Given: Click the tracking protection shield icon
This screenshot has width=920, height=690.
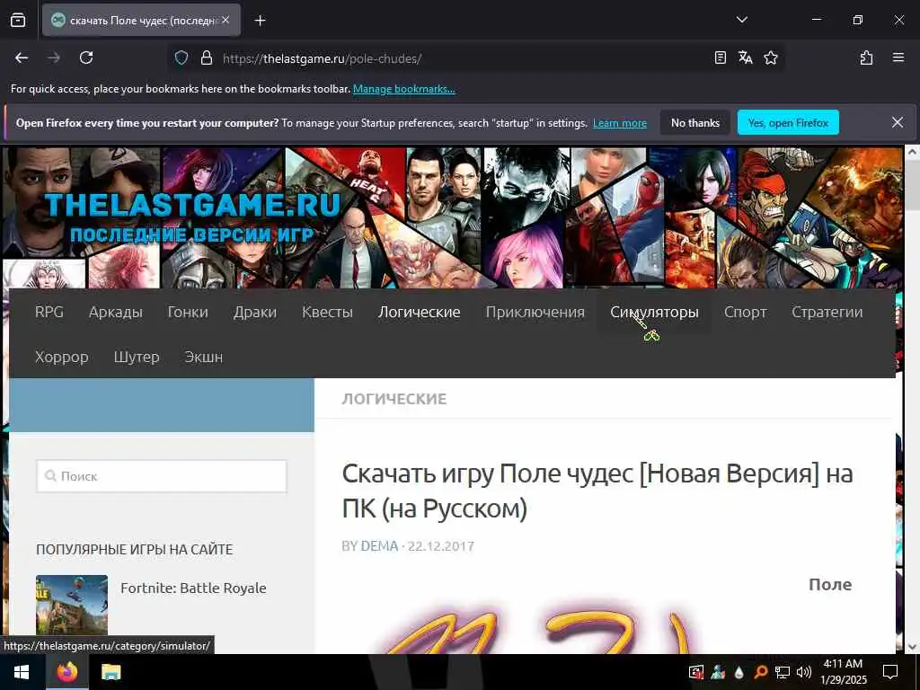Looking at the screenshot, I should pyautogui.click(x=181, y=57).
